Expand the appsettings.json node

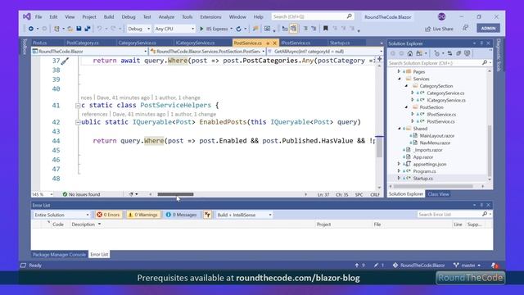coord(399,164)
